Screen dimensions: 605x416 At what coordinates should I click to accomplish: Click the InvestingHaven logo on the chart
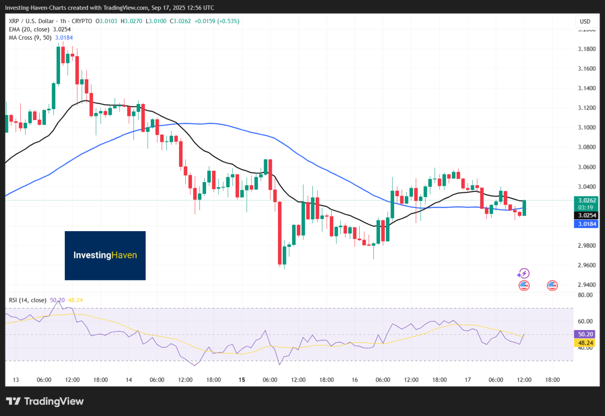(105, 255)
